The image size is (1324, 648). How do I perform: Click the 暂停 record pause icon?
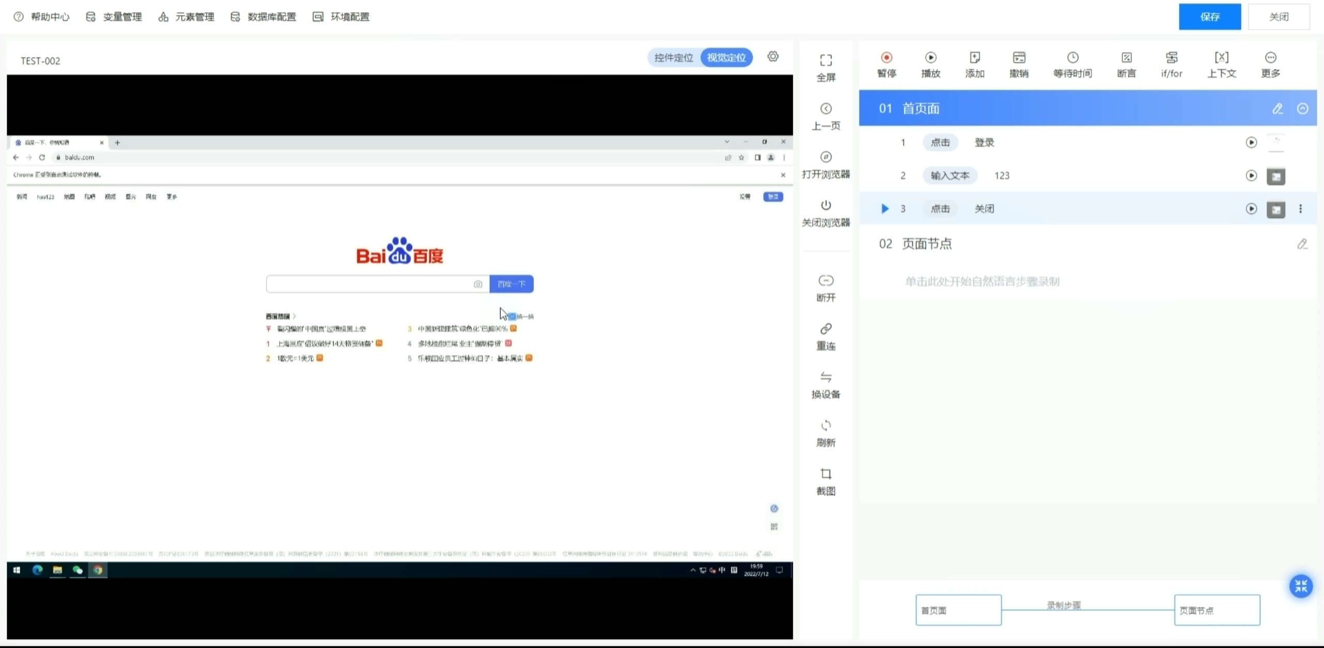click(x=886, y=57)
